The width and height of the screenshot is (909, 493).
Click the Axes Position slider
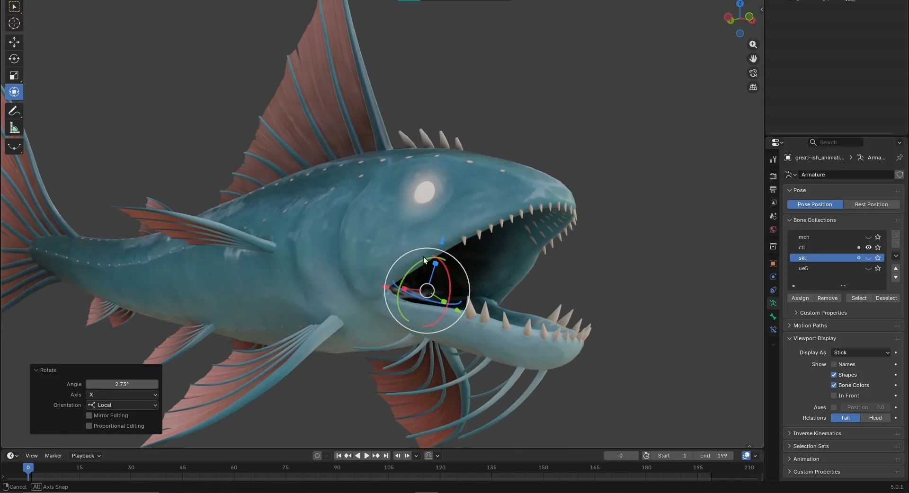865,407
